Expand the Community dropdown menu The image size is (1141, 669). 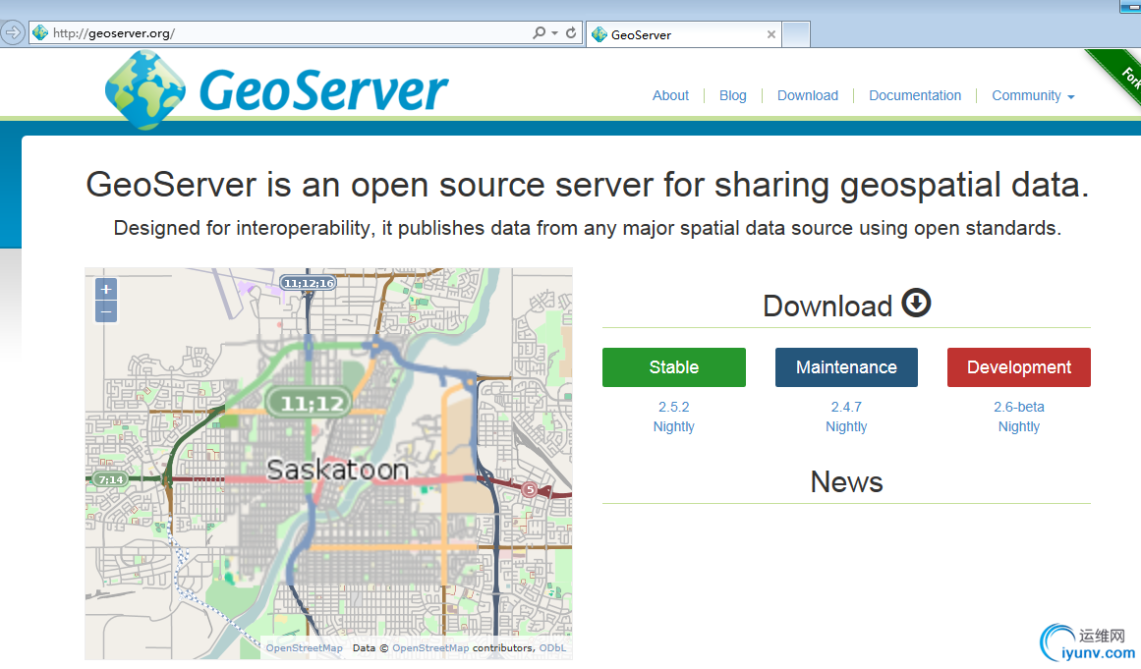pyautogui.click(x=1033, y=95)
